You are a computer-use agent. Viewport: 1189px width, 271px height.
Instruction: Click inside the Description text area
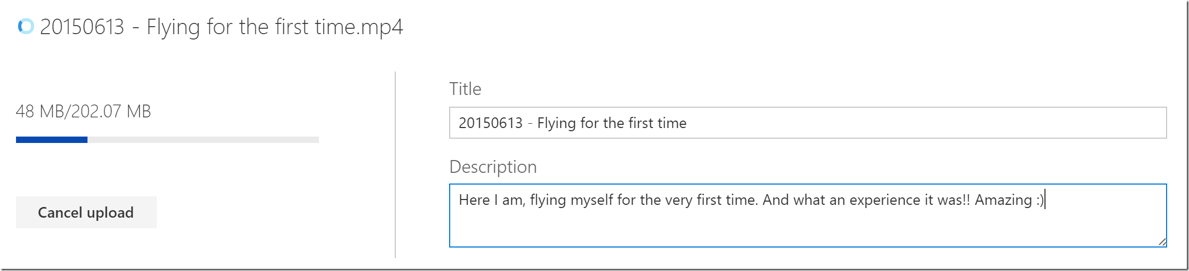(808, 216)
